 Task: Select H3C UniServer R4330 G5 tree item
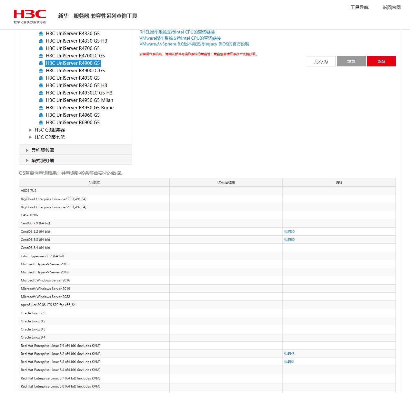click(x=73, y=34)
